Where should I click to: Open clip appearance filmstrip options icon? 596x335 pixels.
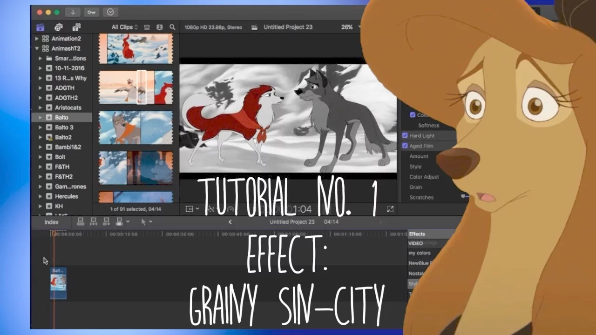[x=160, y=27]
